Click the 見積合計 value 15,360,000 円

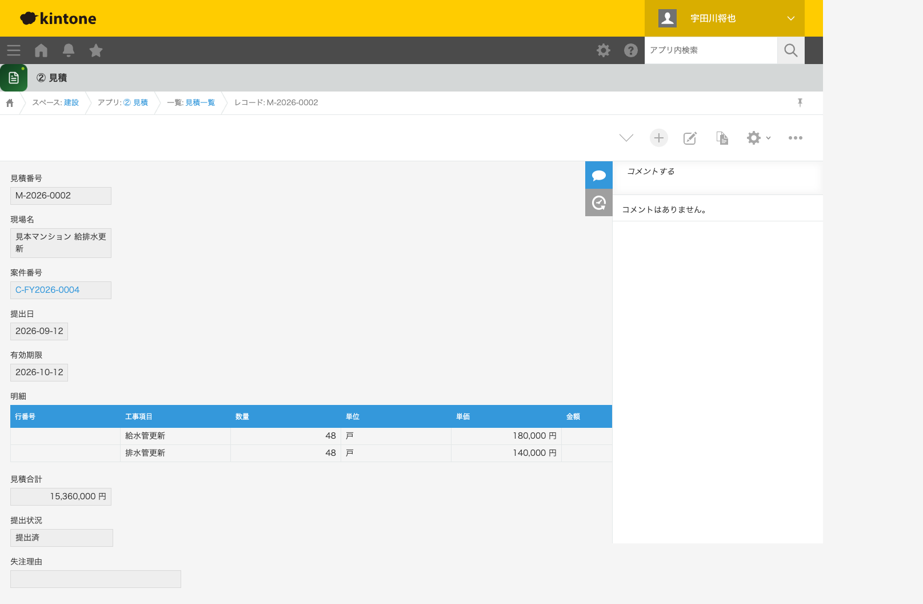coord(61,496)
